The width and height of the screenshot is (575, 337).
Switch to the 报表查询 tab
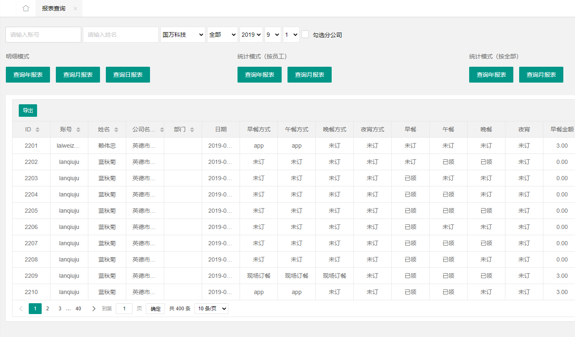click(x=54, y=8)
